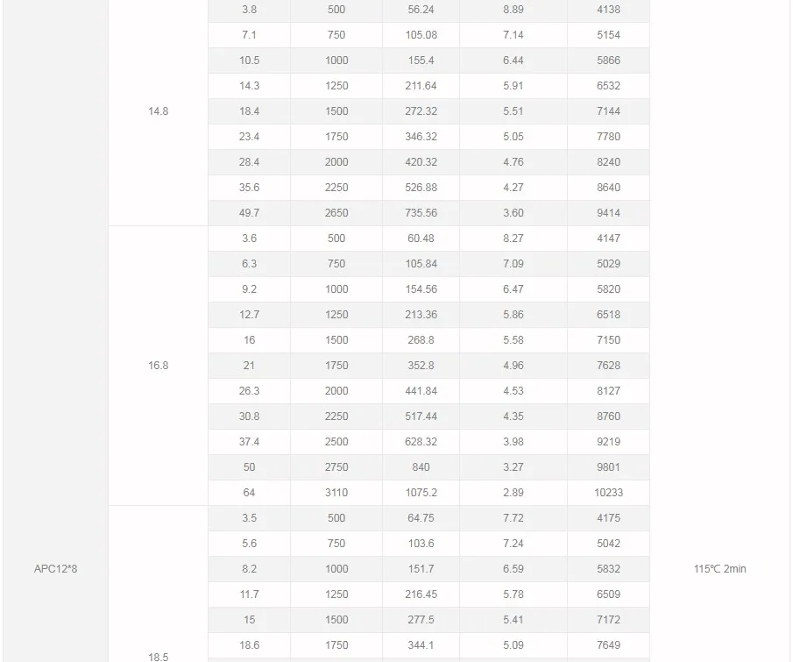Select the 64.75 power cell
The image size is (793, 662).
[421, 518]
